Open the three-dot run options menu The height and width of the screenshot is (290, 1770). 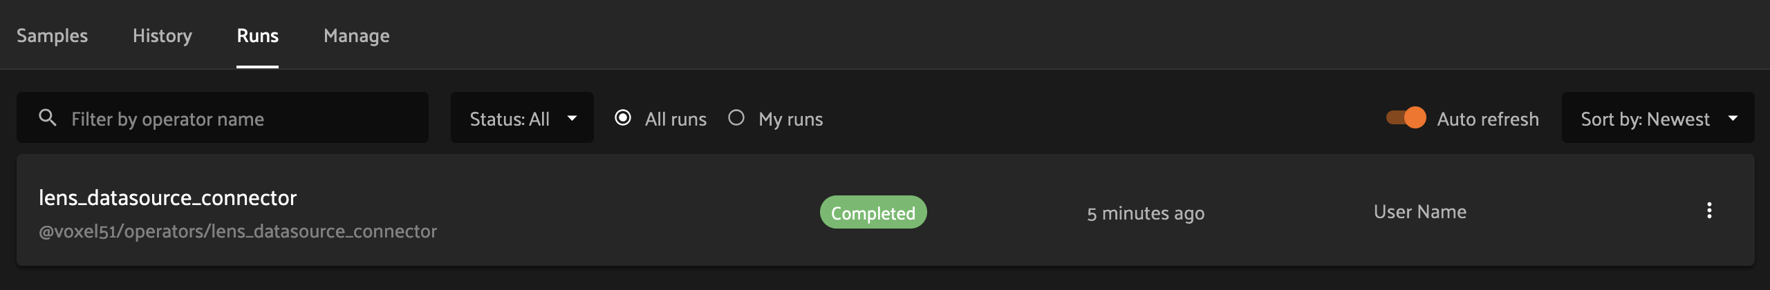point(1709,211)
